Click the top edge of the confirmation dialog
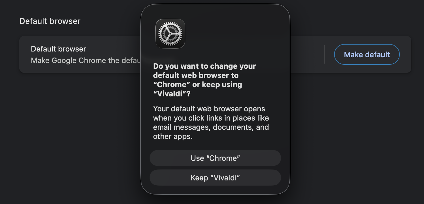This screenshot has height=204, width=424. pos(215,4)
